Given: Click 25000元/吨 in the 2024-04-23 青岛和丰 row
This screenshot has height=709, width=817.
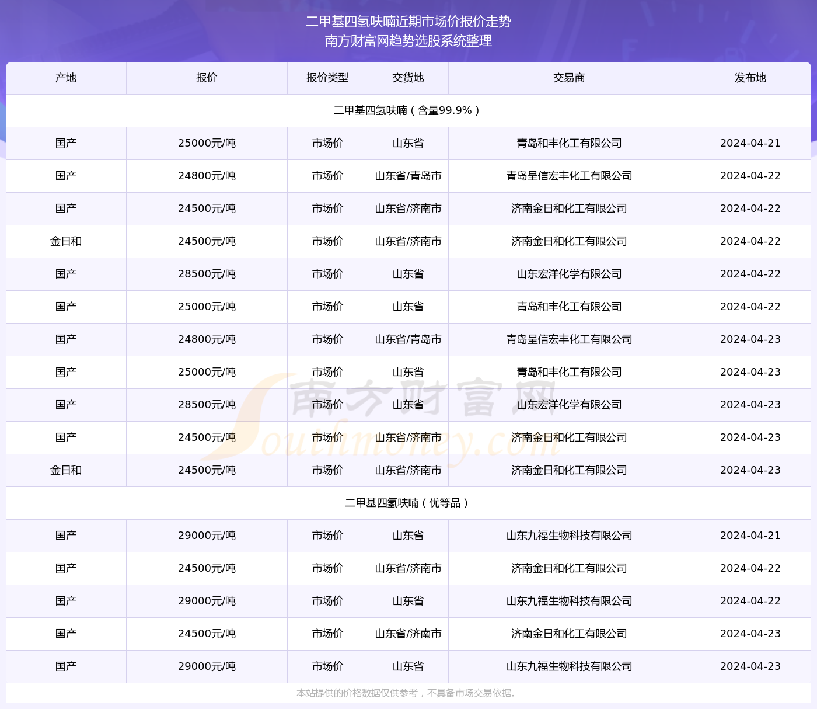Looking at the screenshot, I should (x=207, y=372).
